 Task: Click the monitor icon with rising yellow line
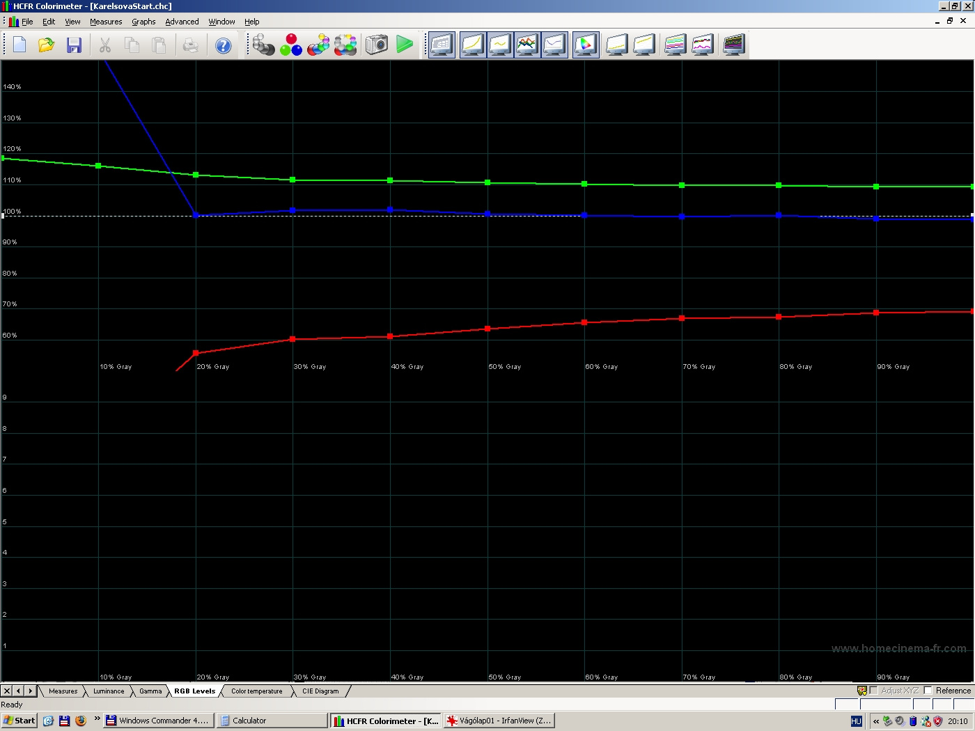click(x=644, y=45)
